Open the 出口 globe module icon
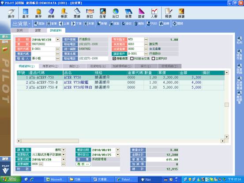 (x=116, y=13)
